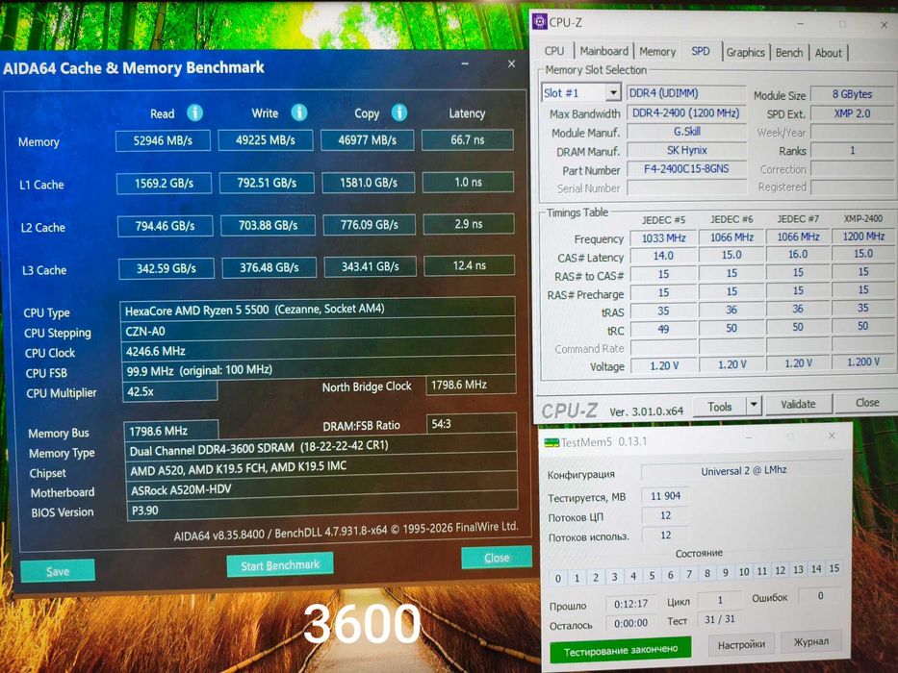Click the Close button in CPU-Z
Image resolution: width=898 pixels, height=673 pixels.
coord(867,403)
